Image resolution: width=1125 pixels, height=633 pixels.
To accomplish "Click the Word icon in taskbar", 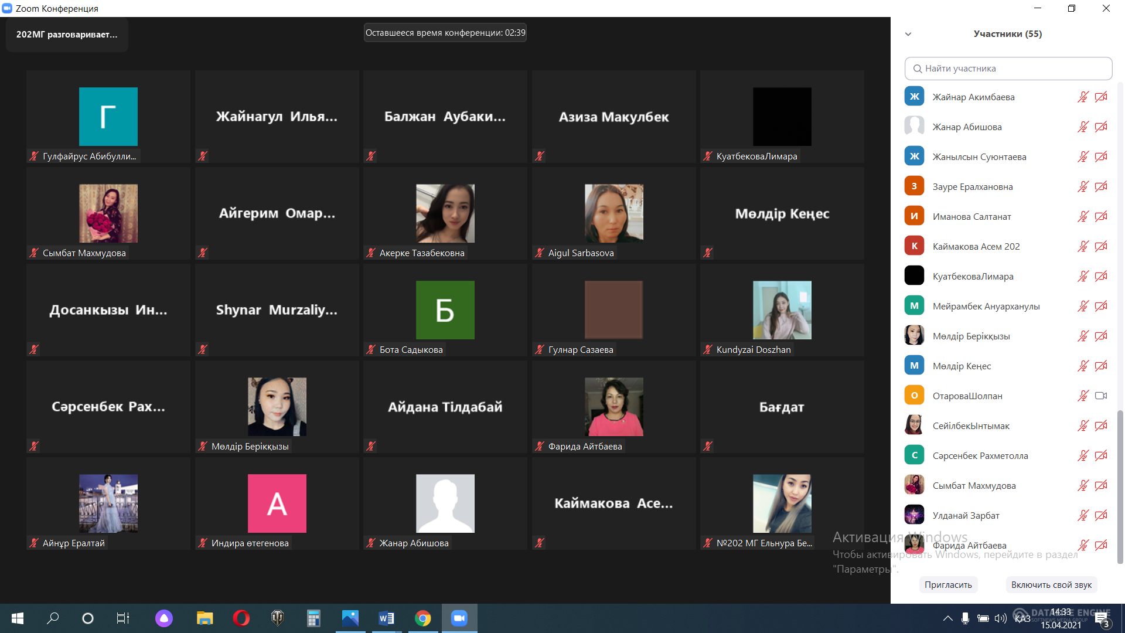I will coord(386,618).
